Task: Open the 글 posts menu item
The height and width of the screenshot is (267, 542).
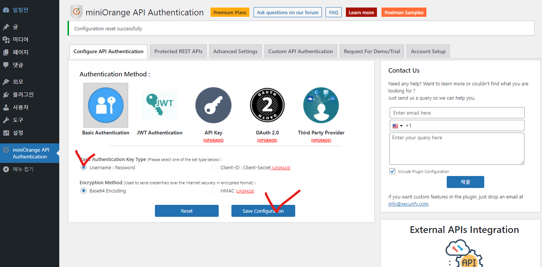Action: tap(30, 27)
